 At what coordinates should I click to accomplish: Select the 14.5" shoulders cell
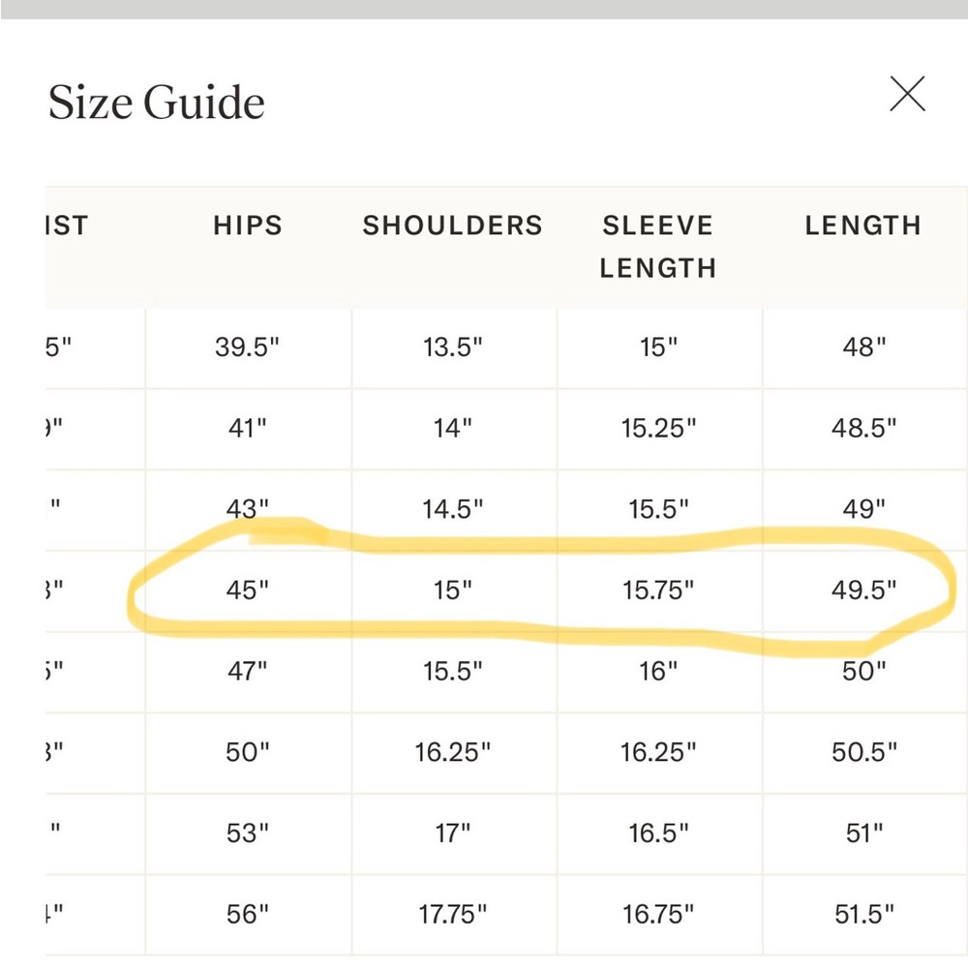point(452,509)
